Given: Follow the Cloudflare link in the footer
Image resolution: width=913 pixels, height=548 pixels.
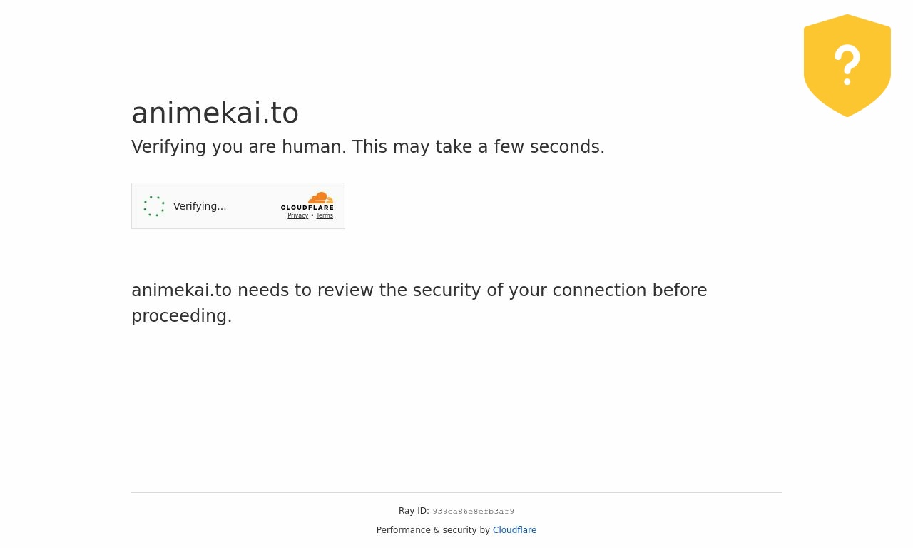Looking at the screenshot, I should [514, 530].
